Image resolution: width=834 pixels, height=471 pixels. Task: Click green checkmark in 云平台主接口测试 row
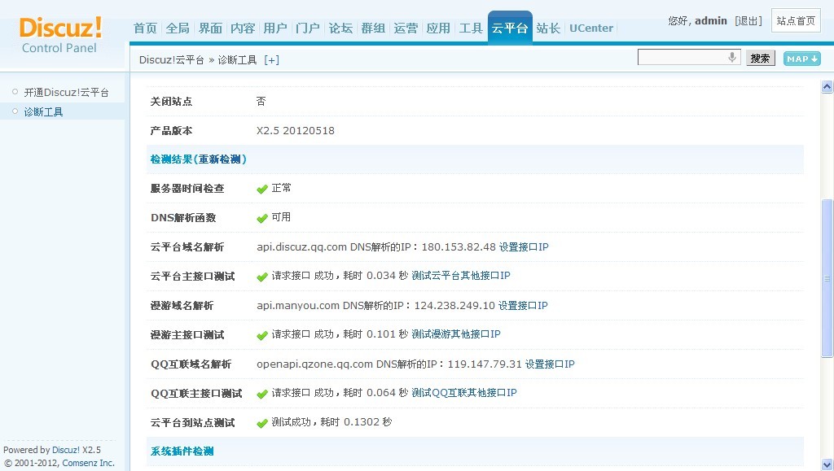(x=261, y=277)
